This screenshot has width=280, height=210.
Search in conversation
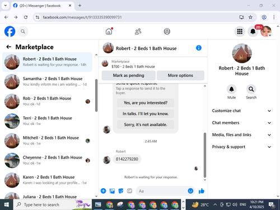pos(251,89)
